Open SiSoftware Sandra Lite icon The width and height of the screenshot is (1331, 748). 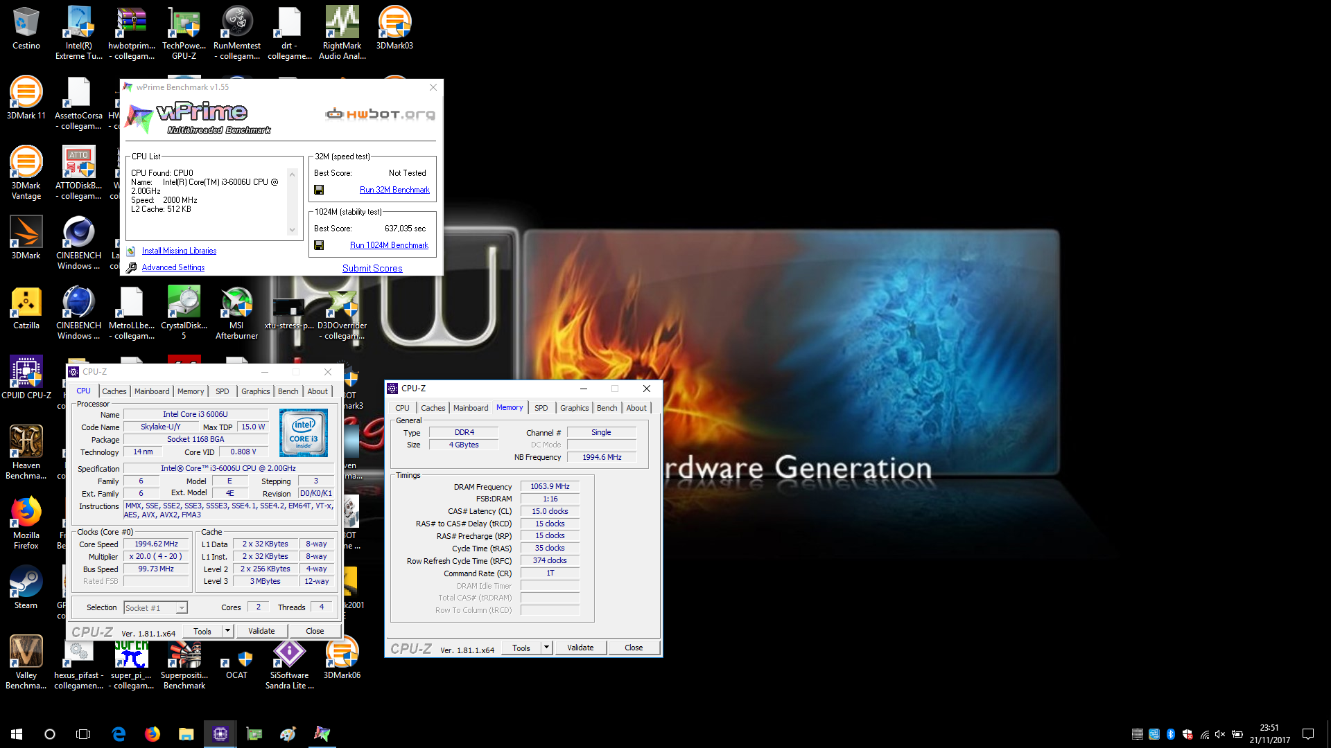click(289, 664)
